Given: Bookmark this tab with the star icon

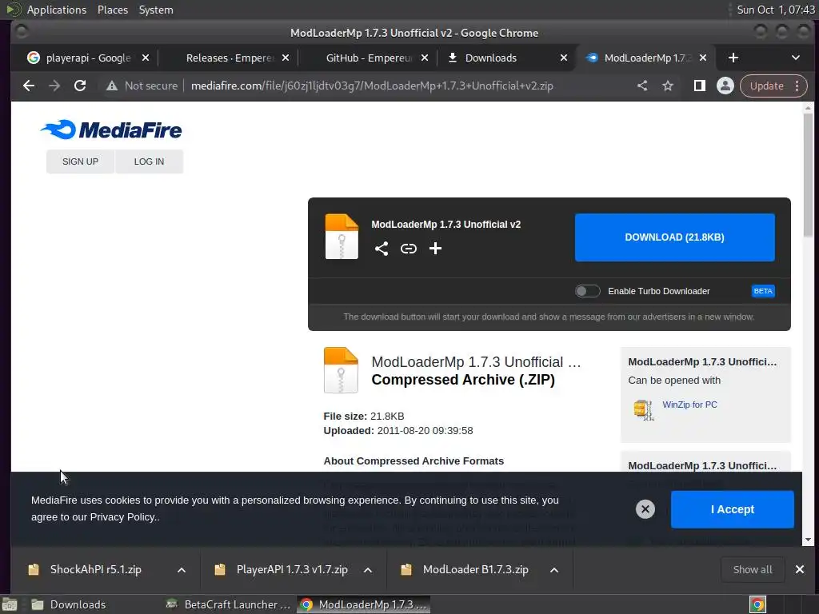Looking at the screenshot, I should tap(668, 86).
